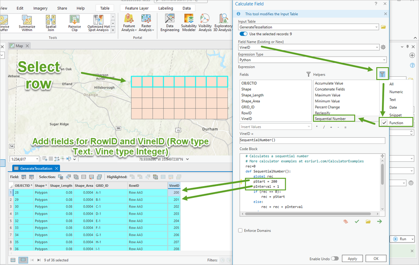Choose Sequential Number helper
The image size is (419, 265).
[x=330, y=119]
